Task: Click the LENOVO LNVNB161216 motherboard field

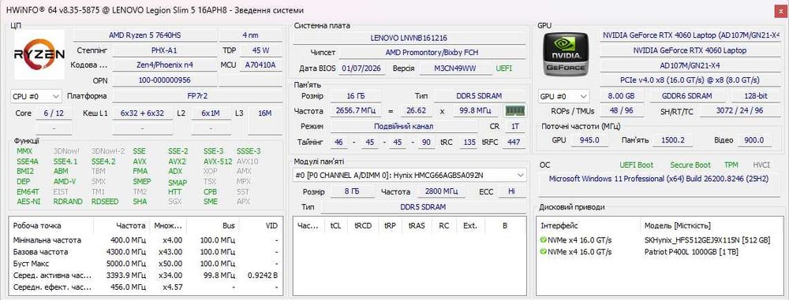Action: pos(409,38)
